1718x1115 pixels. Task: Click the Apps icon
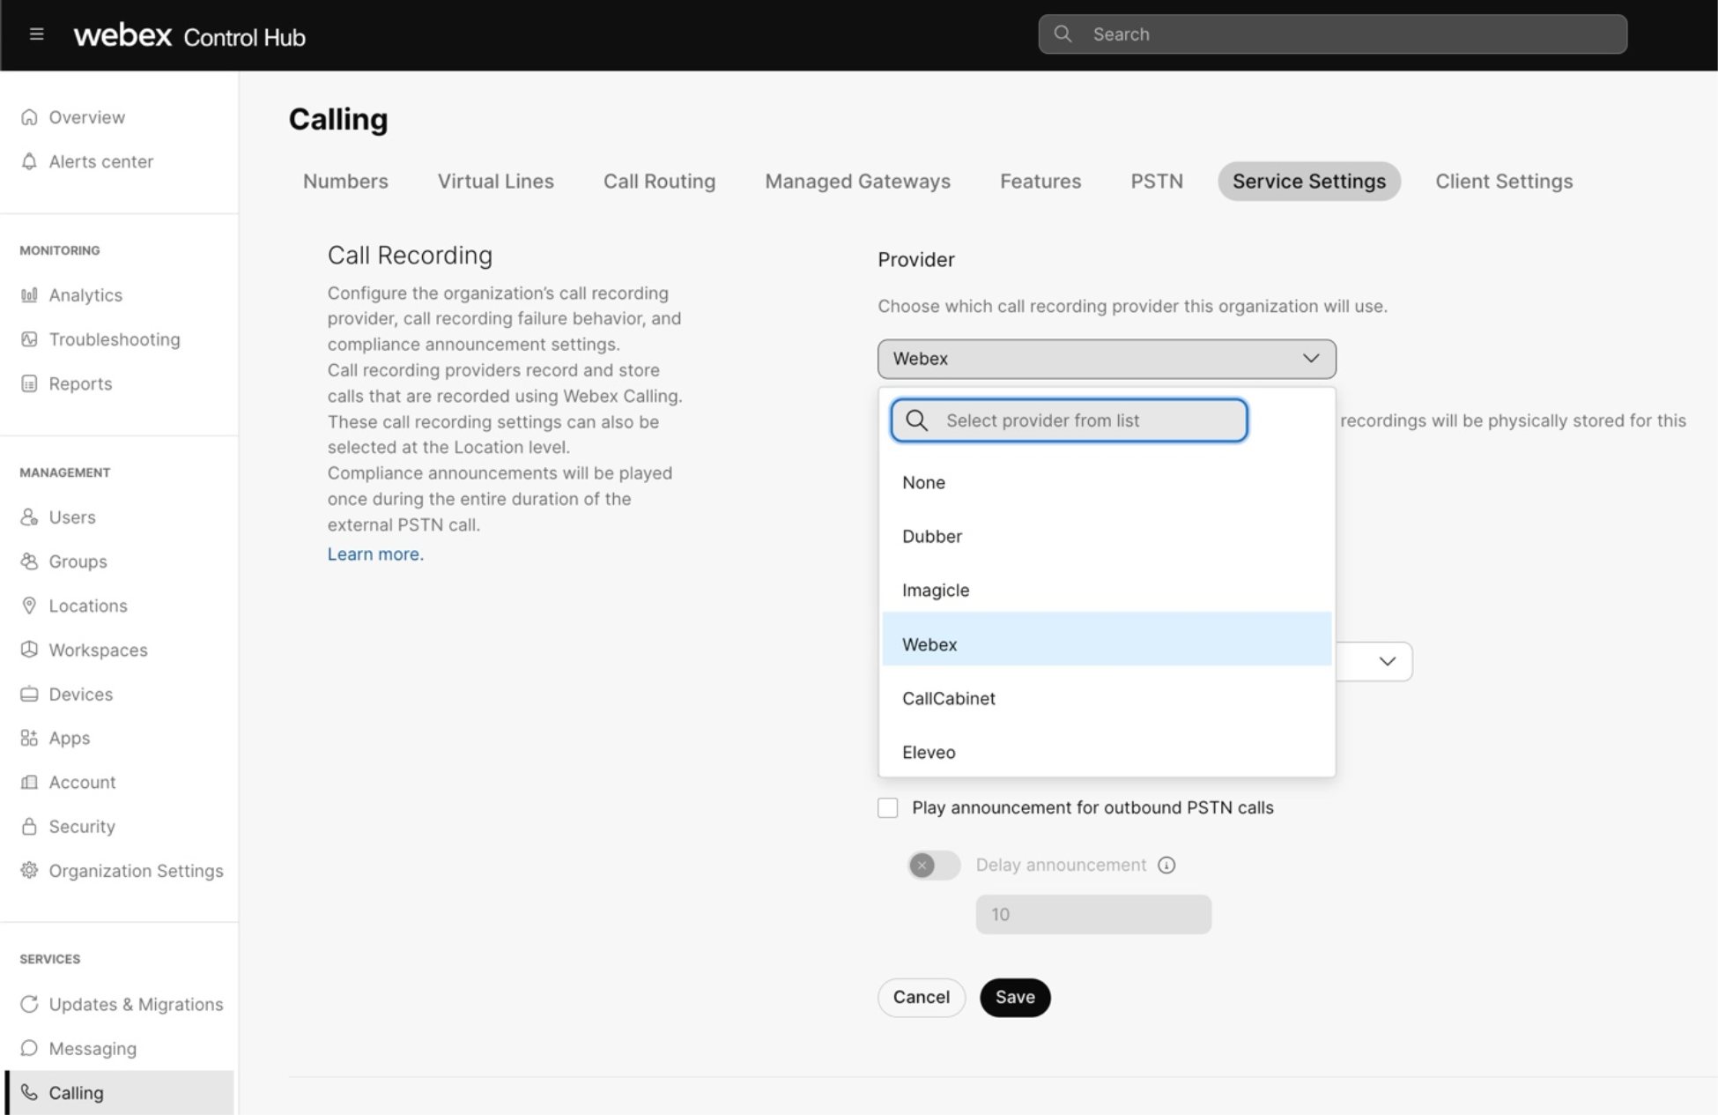point(29,738)
